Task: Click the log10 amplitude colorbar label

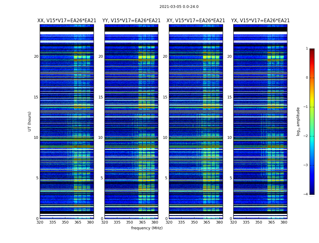Action: point(298,121)
